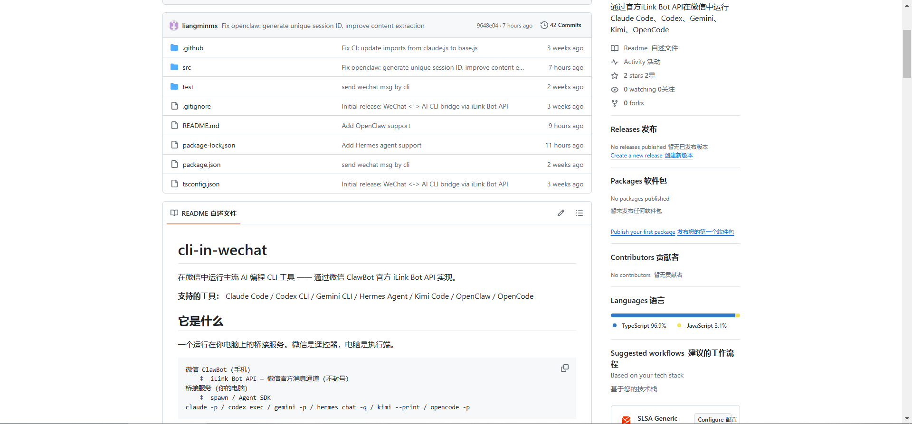Click '7 hours ago' timestamp in src row
Screen dimensions: 912x424
566,67
